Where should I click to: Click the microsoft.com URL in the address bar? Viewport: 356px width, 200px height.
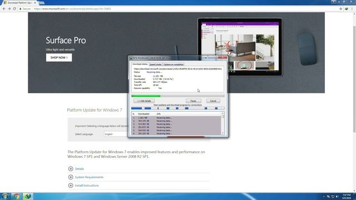pos(72,9)
